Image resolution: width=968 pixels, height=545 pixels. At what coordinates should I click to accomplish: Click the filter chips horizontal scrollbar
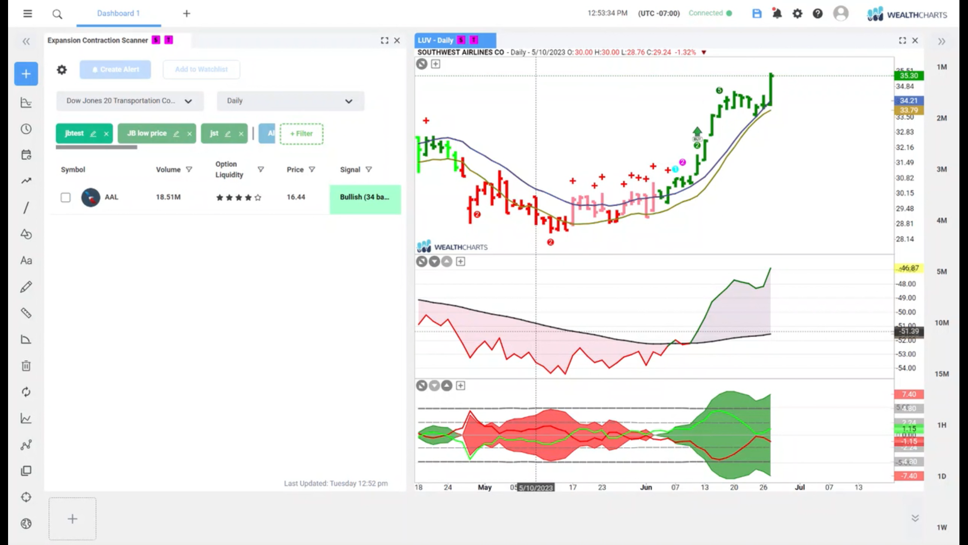(x=96, y=147)
